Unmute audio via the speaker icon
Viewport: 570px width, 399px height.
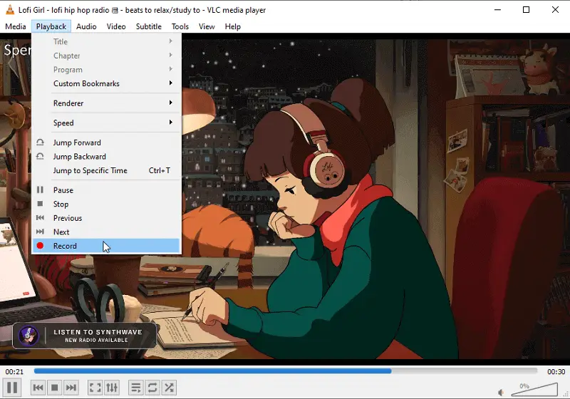point(501,393)
